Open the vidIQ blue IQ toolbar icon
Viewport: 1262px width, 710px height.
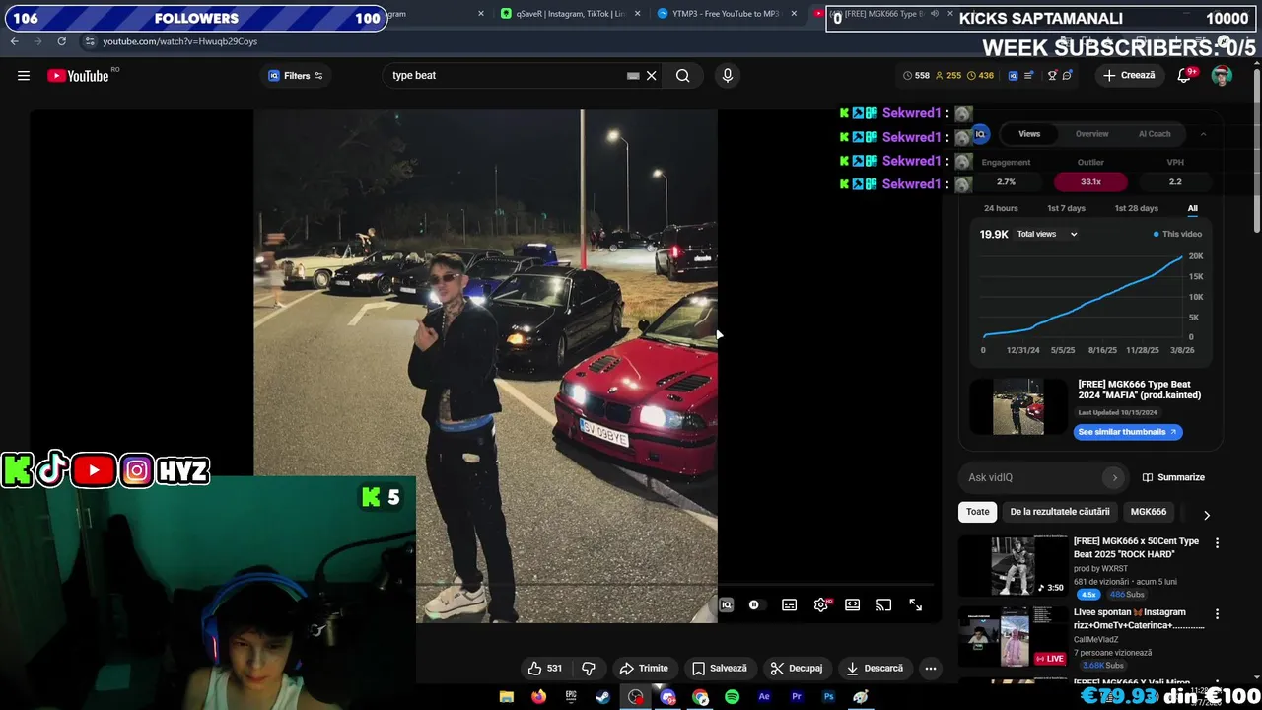[x=1013, y=76]
